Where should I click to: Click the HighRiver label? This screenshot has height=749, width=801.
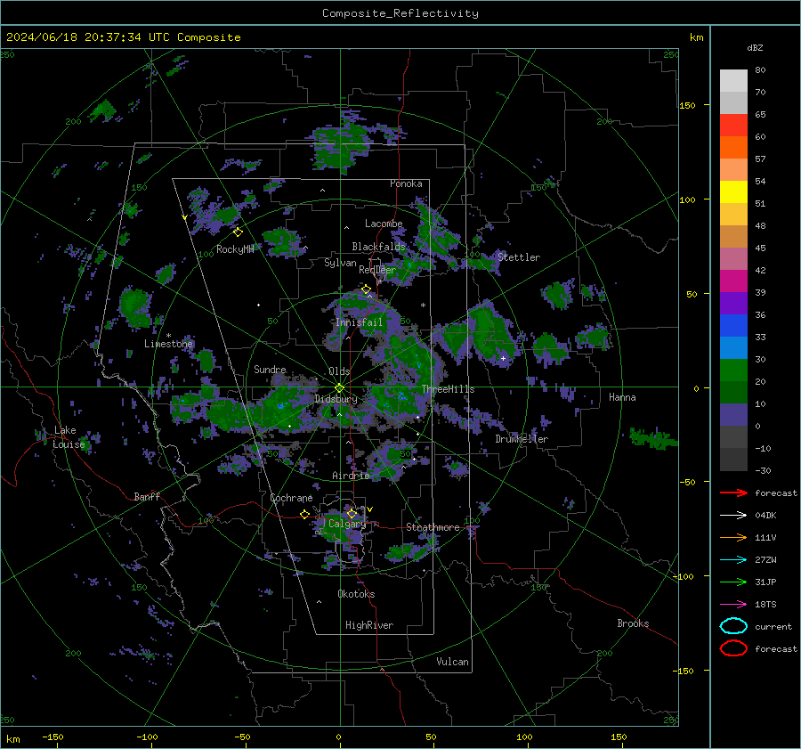coord(369,625)
